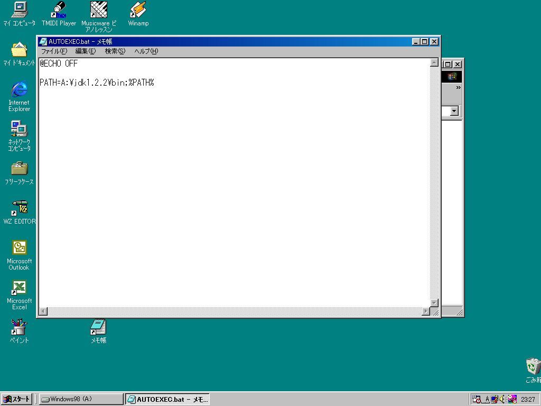Expand the background window address dropdown
This screenshot has width=541, height=406.
click(x=454, y=111)
